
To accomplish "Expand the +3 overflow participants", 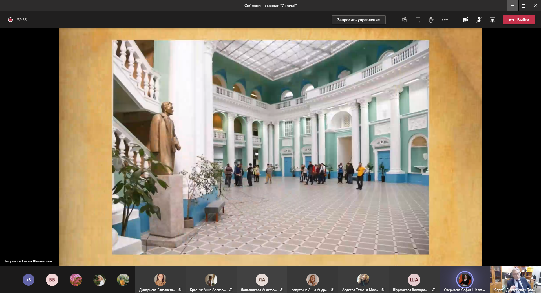I will 28,280.
